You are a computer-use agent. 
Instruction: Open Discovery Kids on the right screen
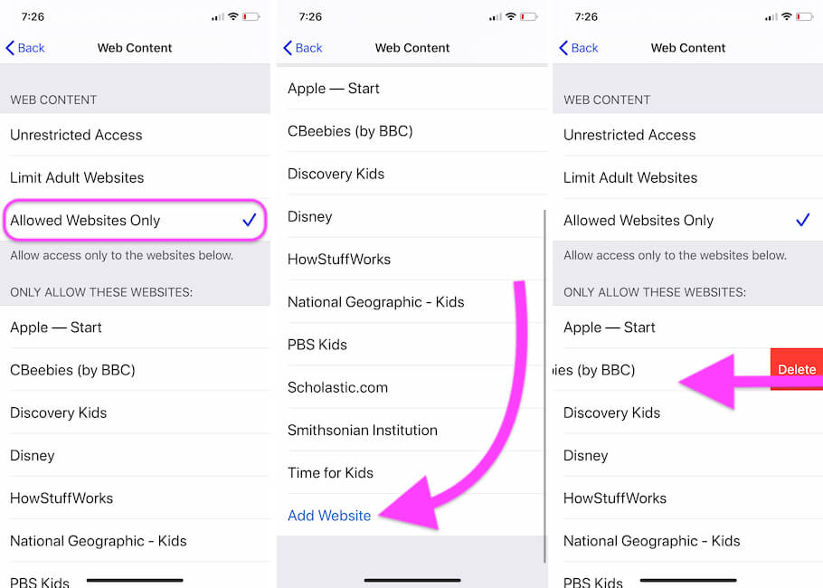click(687, 413)
